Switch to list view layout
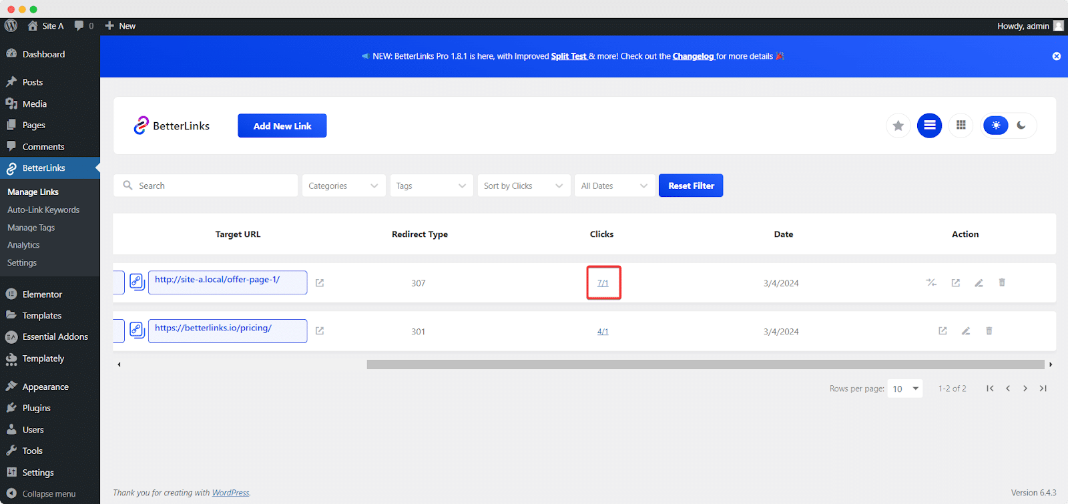The image size is (1068, 504). pos(929,125)
